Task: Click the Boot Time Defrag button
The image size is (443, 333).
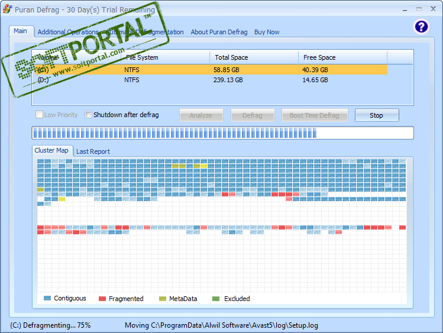Action: (315, 115)
